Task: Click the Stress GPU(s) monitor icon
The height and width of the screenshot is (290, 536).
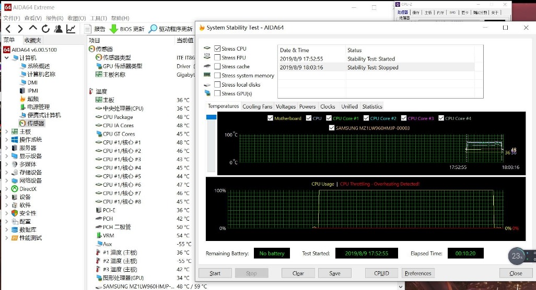Action: tap(207, 93)
